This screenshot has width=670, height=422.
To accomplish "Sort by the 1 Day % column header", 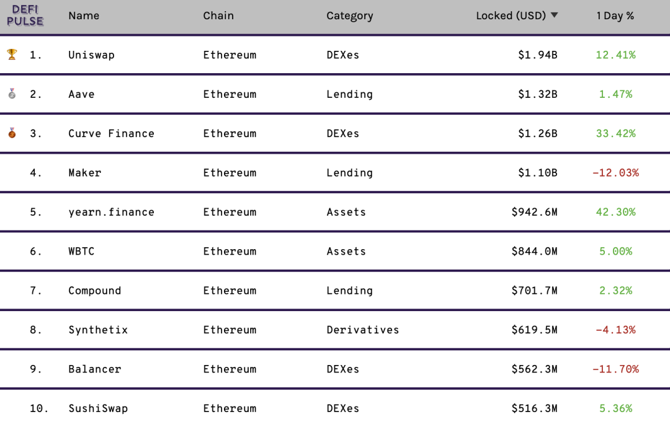I will 615,15.
